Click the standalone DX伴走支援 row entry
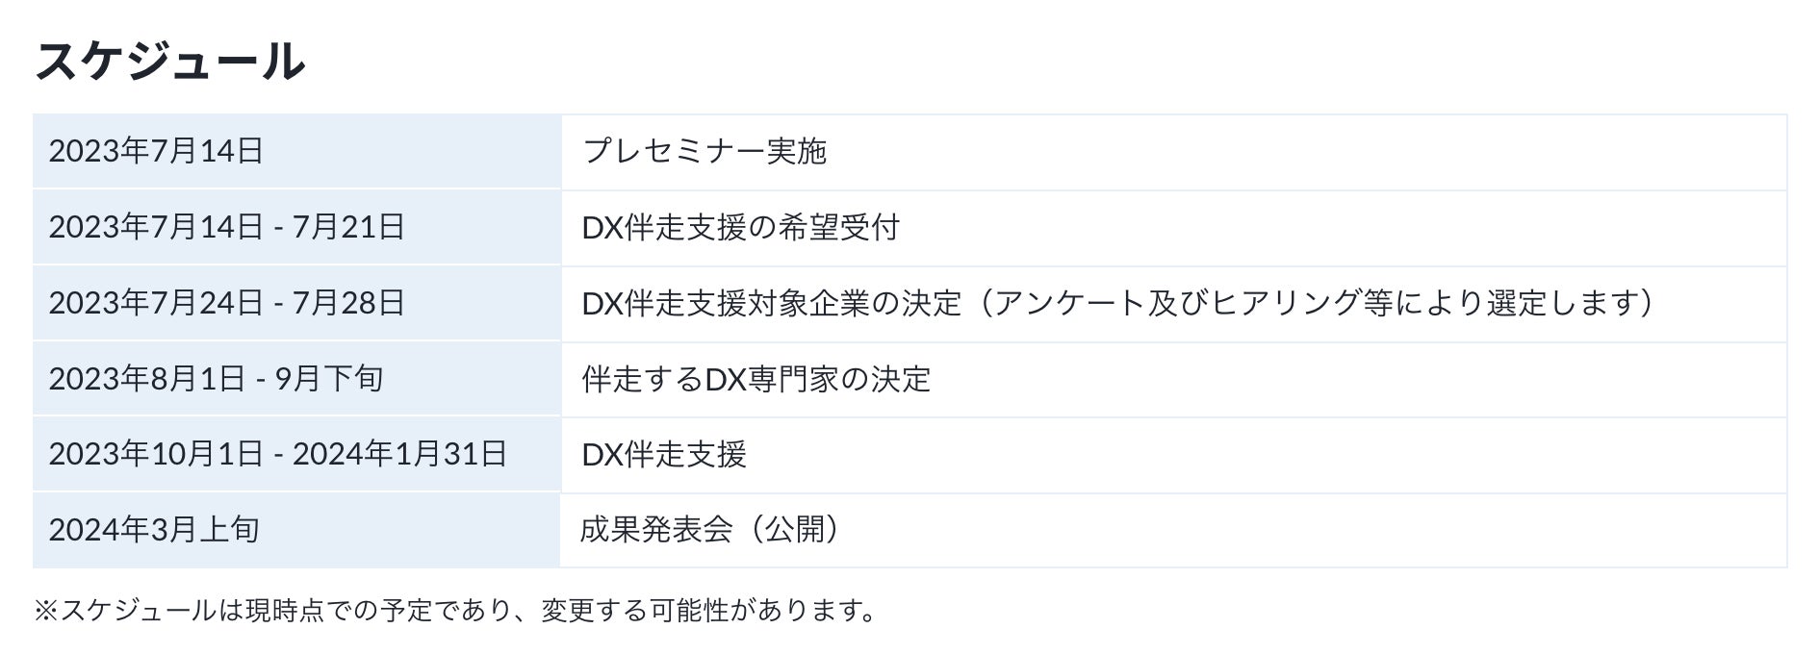Screen dimensions: 1819x654 [x=664, y=454]
